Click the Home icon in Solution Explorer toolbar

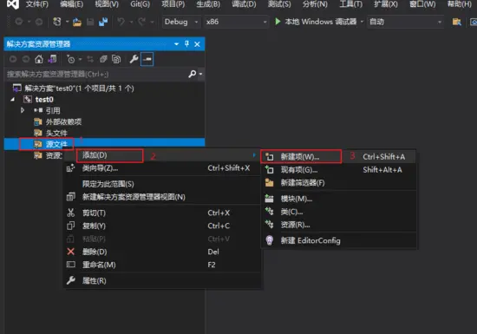[39, 59]
